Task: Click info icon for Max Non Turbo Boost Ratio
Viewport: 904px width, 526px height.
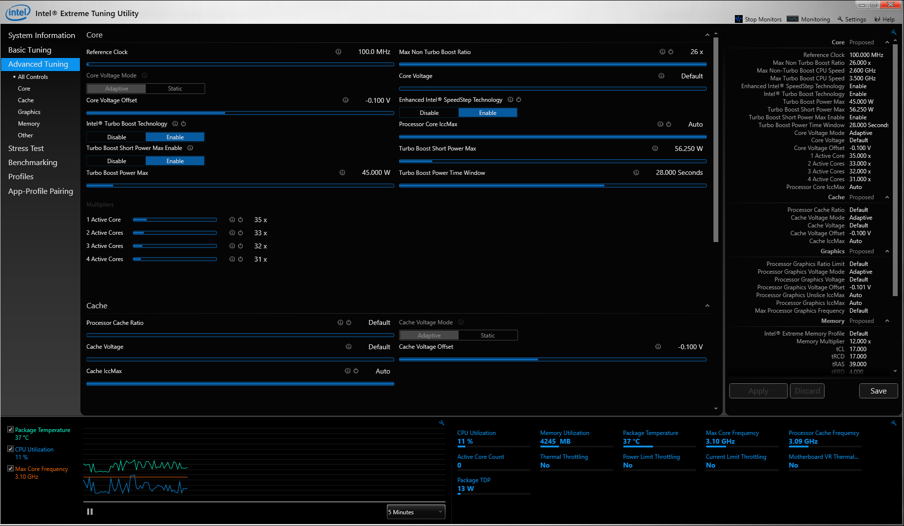Action: (x=662, y=52)
